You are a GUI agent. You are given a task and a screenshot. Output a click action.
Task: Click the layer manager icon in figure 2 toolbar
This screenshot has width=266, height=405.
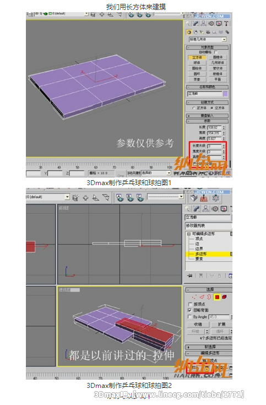point(75,198)
